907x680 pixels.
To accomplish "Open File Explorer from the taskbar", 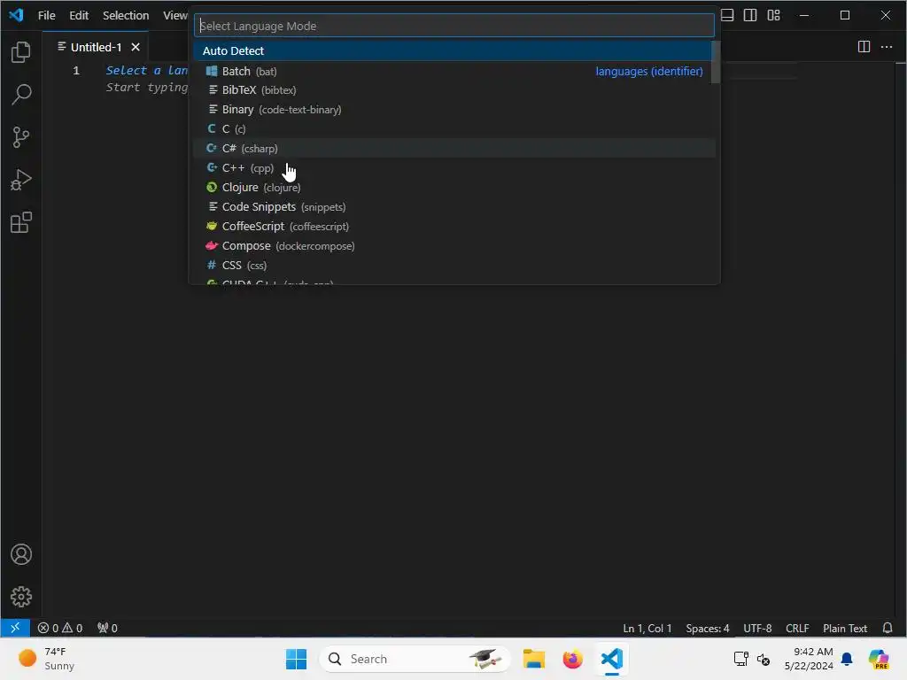I will click(534, 659).
